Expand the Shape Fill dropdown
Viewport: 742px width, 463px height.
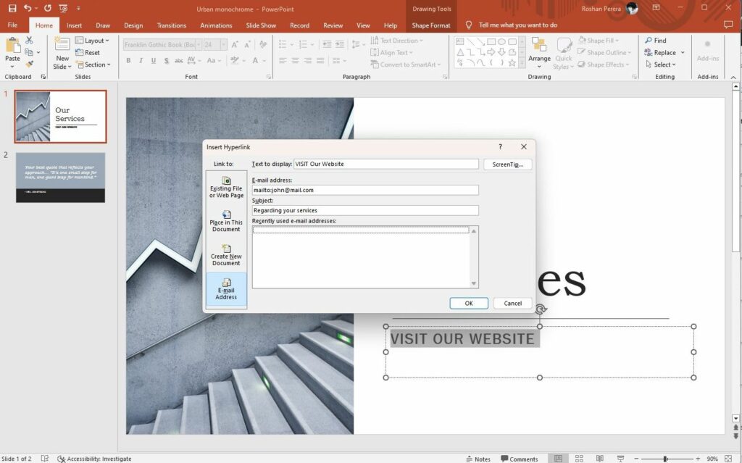click(x=616, y=40)
